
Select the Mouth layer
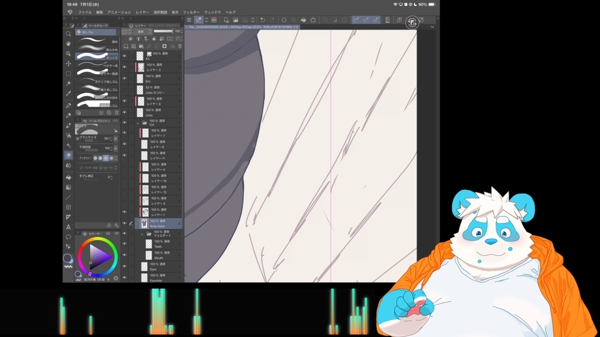coord(163,255)
